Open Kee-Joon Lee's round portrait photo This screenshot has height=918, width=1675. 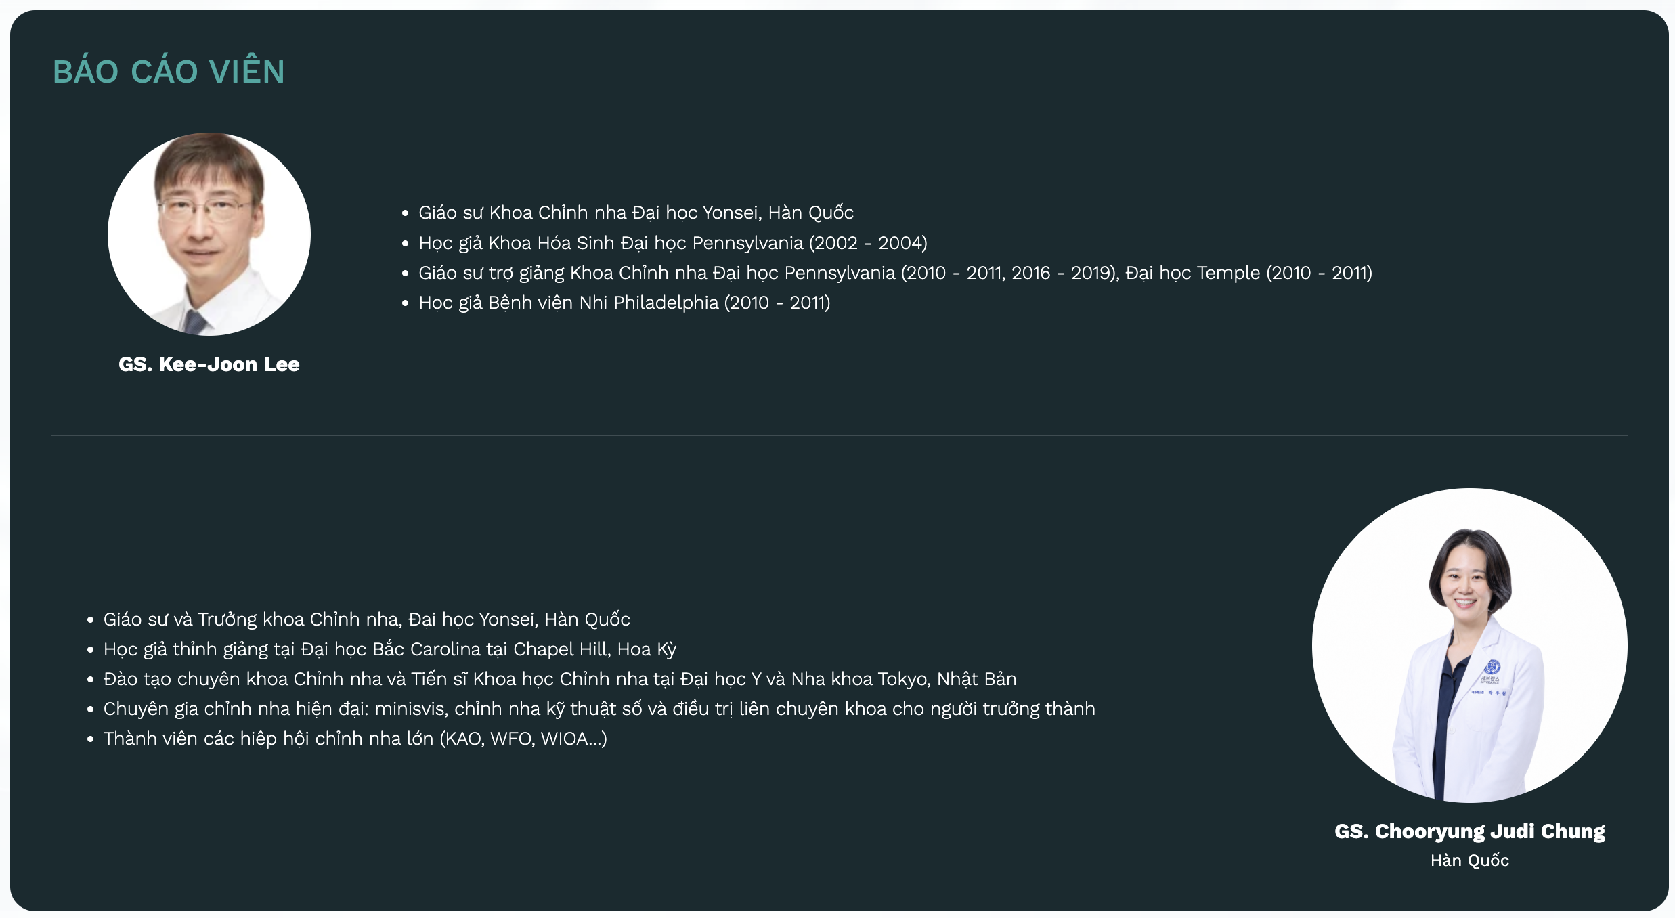[209, 234]
